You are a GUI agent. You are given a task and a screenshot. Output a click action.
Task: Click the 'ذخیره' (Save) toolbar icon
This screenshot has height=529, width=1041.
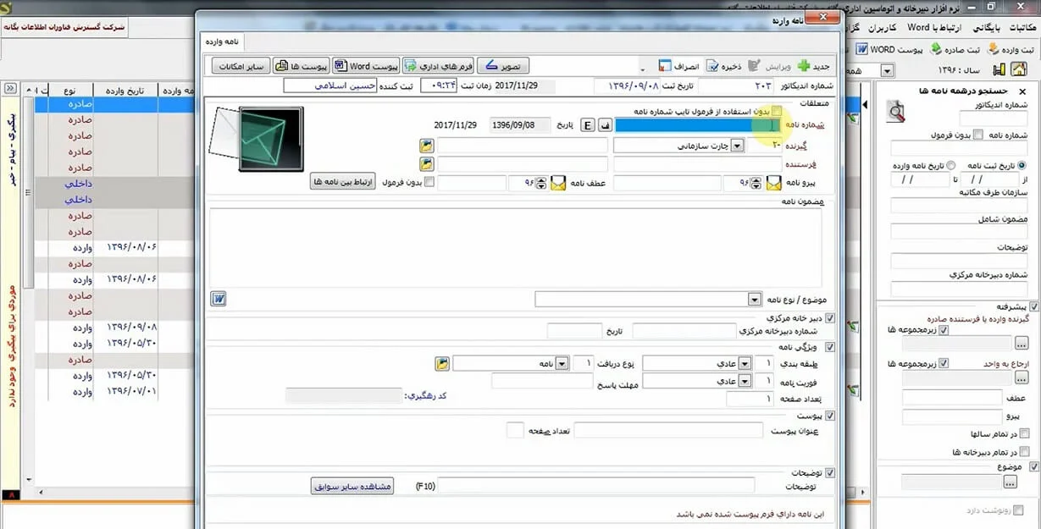click(712, 65)
